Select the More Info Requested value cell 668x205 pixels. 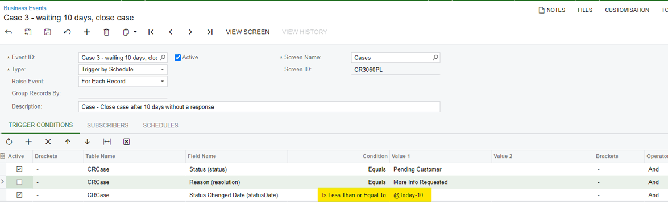pos(441,182)
